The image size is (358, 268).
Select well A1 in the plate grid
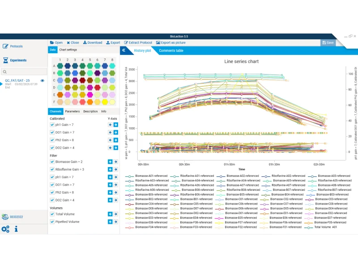[60, 66]
